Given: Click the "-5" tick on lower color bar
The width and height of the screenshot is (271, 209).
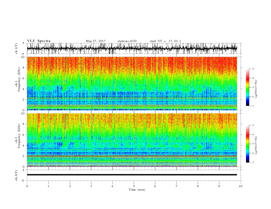Looking at the screenshot, I should pyautogui.click(x=252, y=144).
